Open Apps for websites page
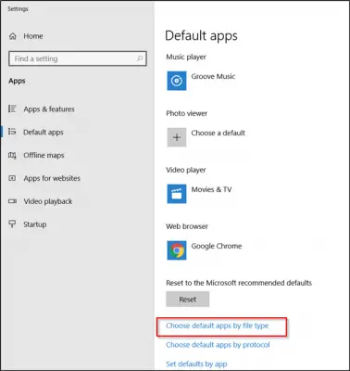 coord(52,178)
